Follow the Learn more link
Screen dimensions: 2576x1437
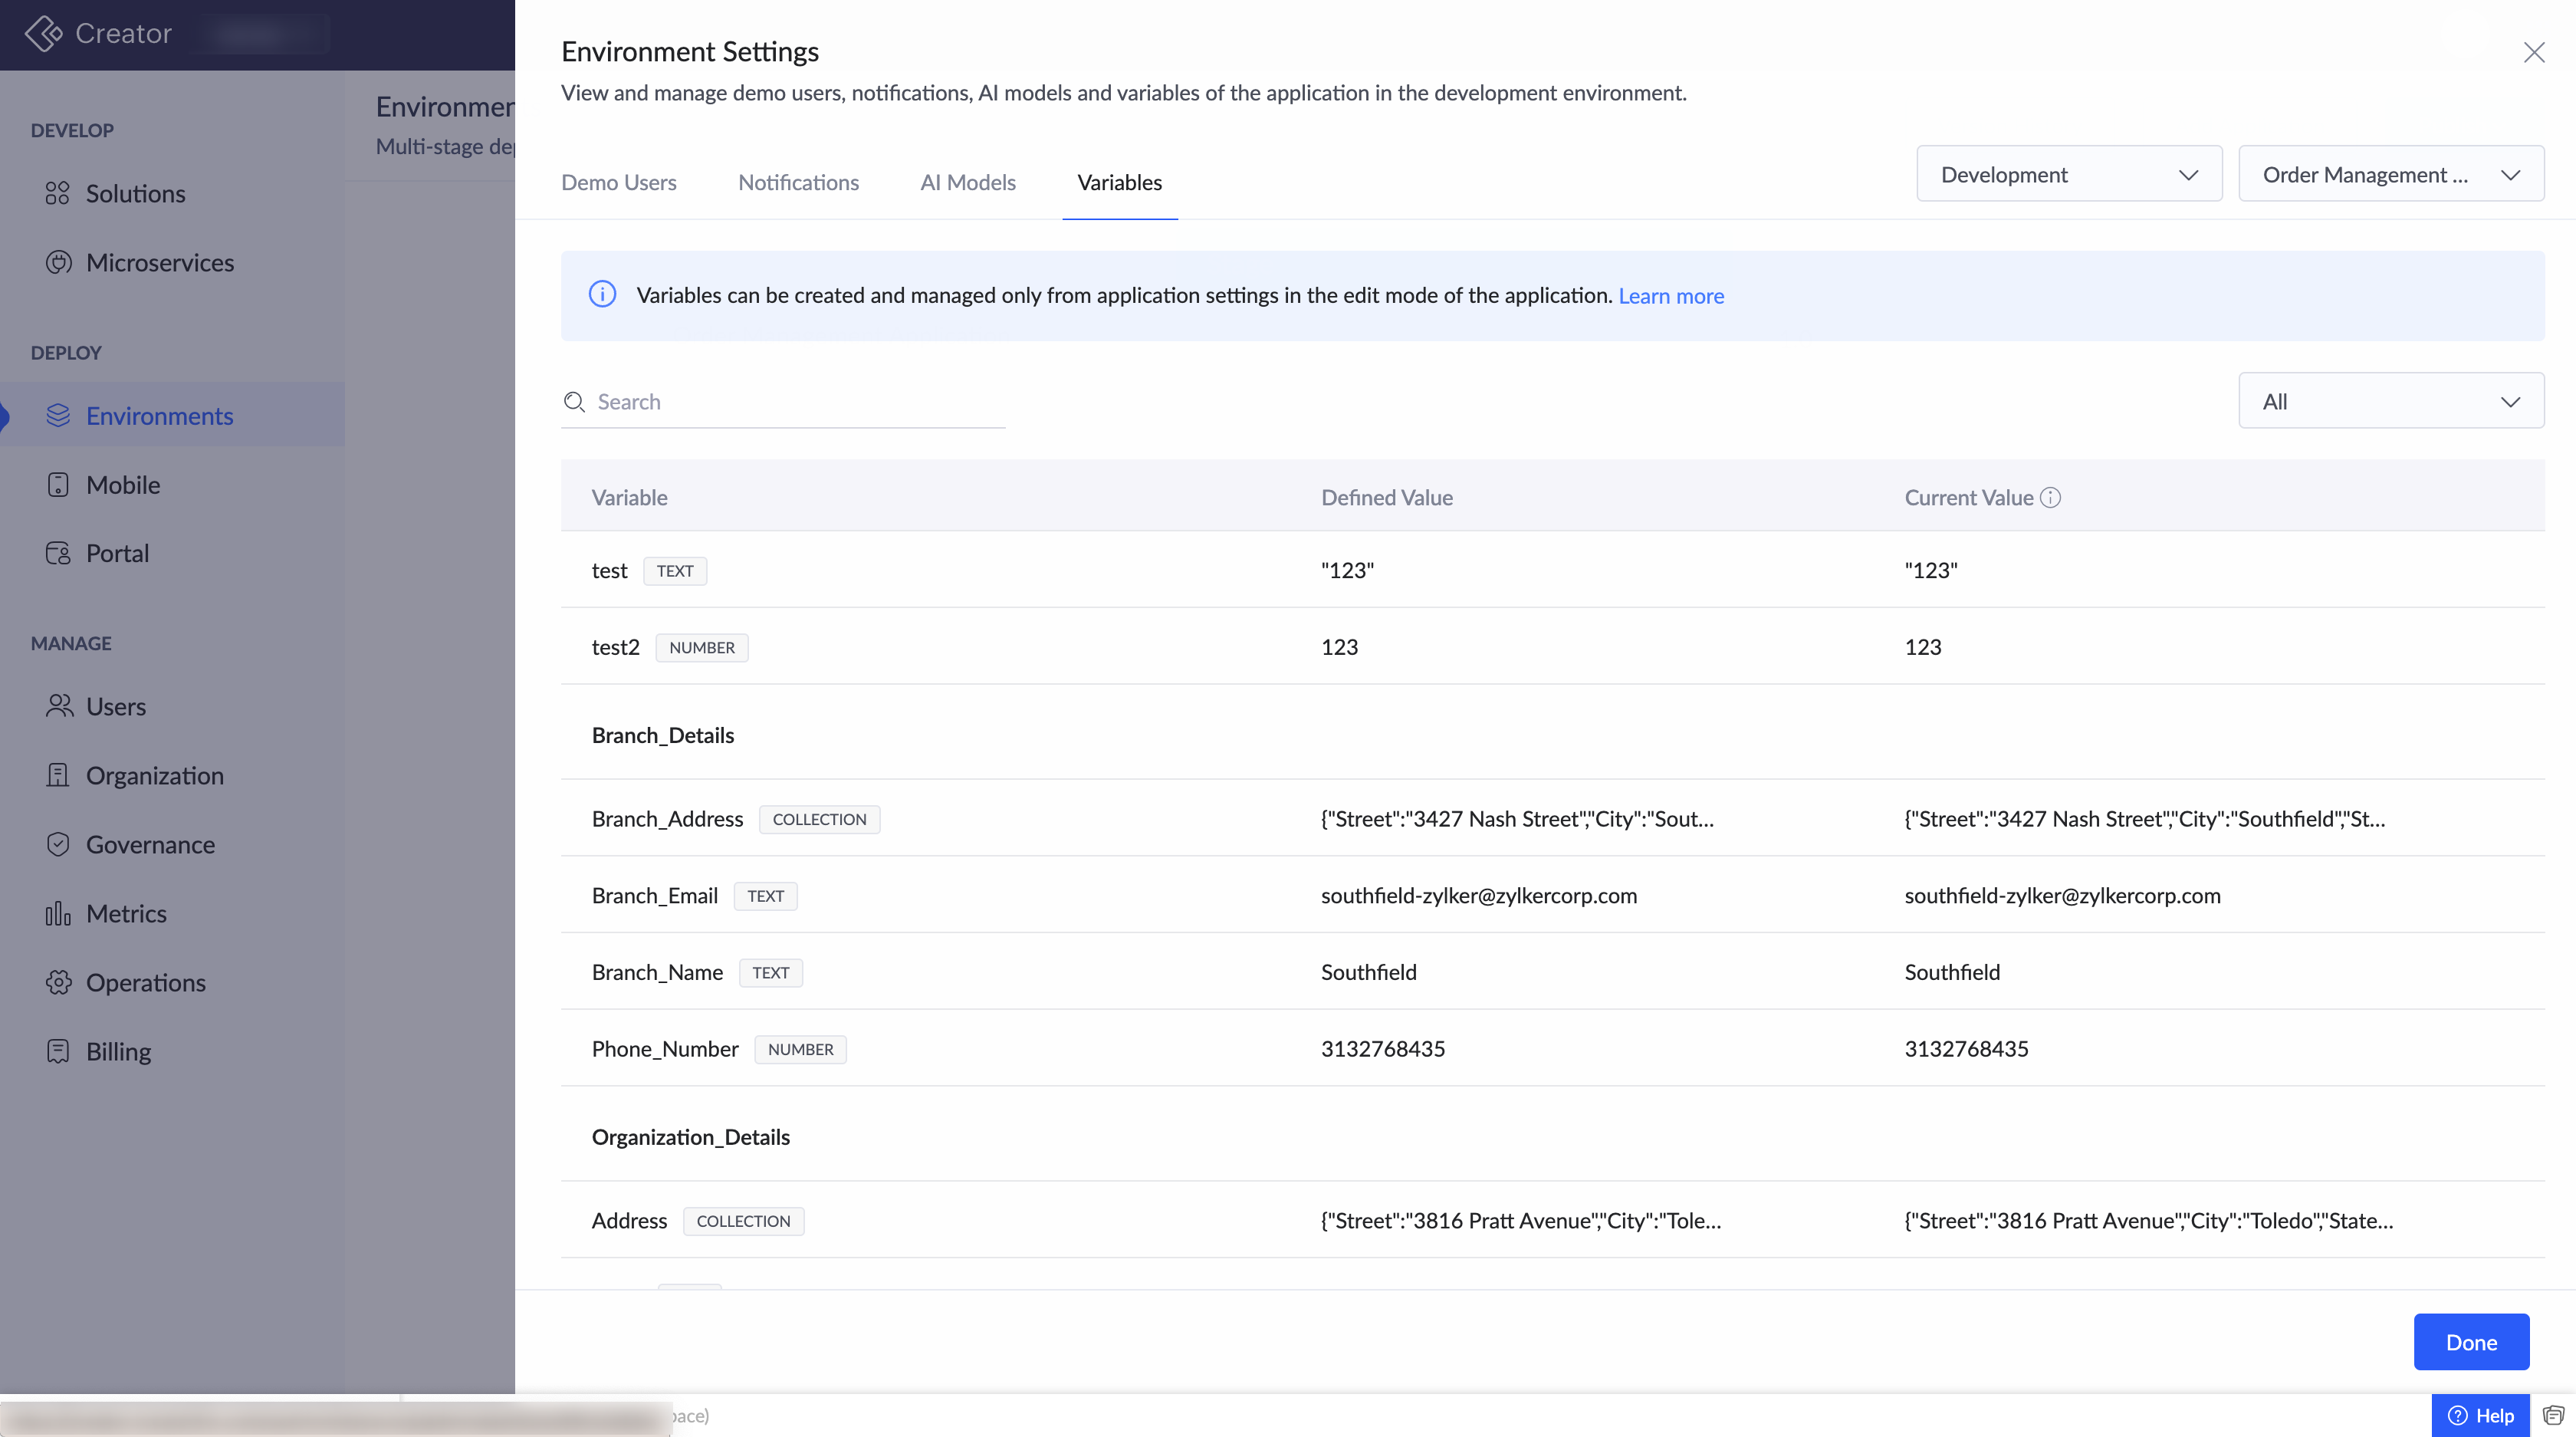1670,296
